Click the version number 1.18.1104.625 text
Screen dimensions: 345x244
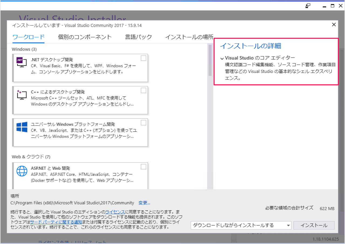click(326, 239)
